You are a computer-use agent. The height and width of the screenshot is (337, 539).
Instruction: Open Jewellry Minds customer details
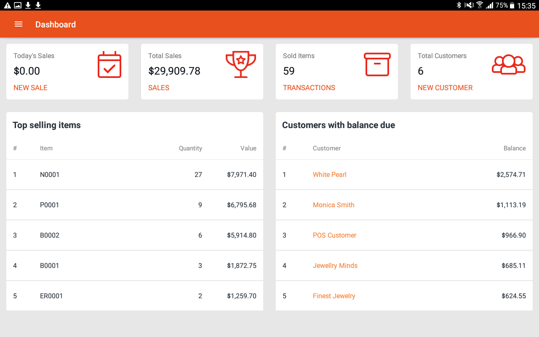[335, 265]
